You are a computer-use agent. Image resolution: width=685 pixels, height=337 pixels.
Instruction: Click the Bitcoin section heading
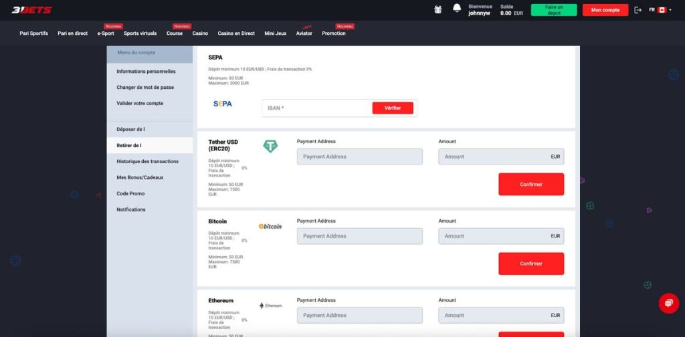pos(217,221)
